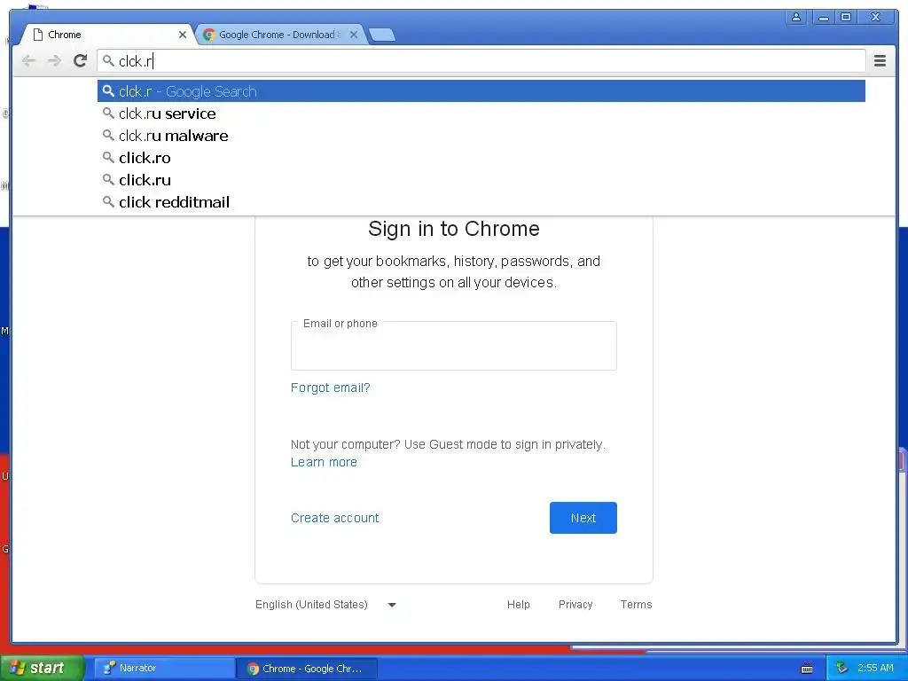
Task: Click magnifier icon beside click redditmail
Action: click(x=108, y=202)
